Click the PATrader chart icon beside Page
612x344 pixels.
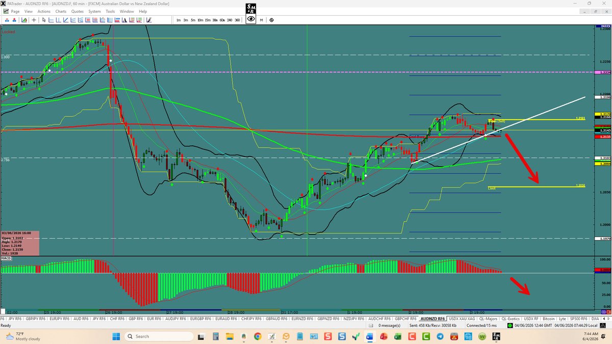pos(6,11)
